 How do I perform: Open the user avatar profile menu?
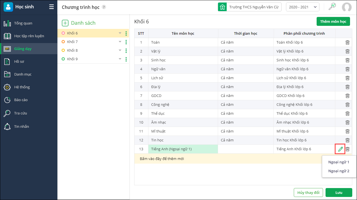click(347, 7)
